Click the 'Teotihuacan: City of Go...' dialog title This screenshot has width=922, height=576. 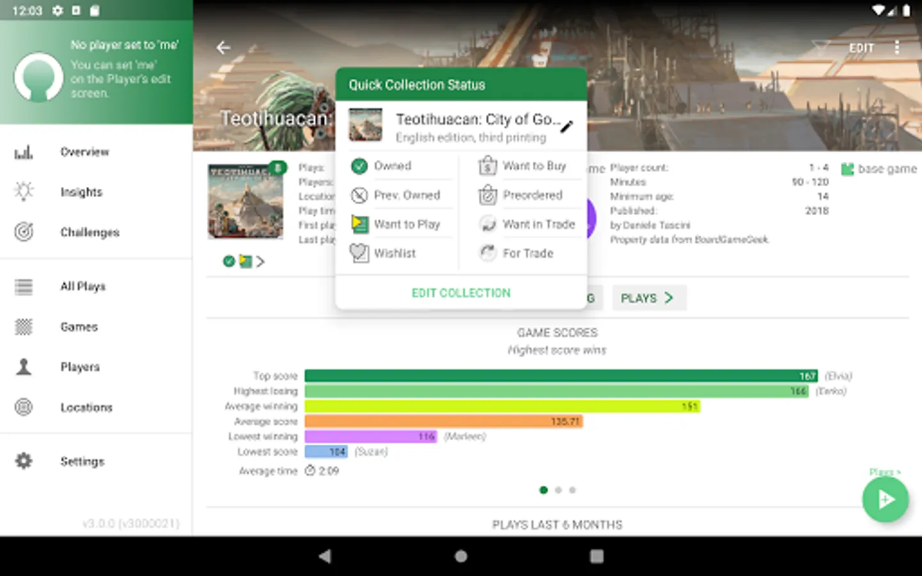pyautogui.click(x=478, y=120)
